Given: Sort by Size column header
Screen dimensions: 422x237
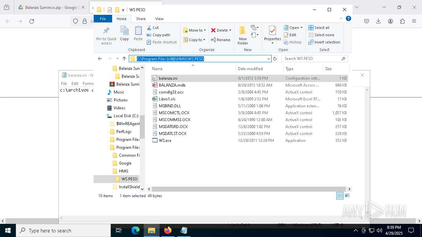Looking at the screenshot, I should coord(336,69).
